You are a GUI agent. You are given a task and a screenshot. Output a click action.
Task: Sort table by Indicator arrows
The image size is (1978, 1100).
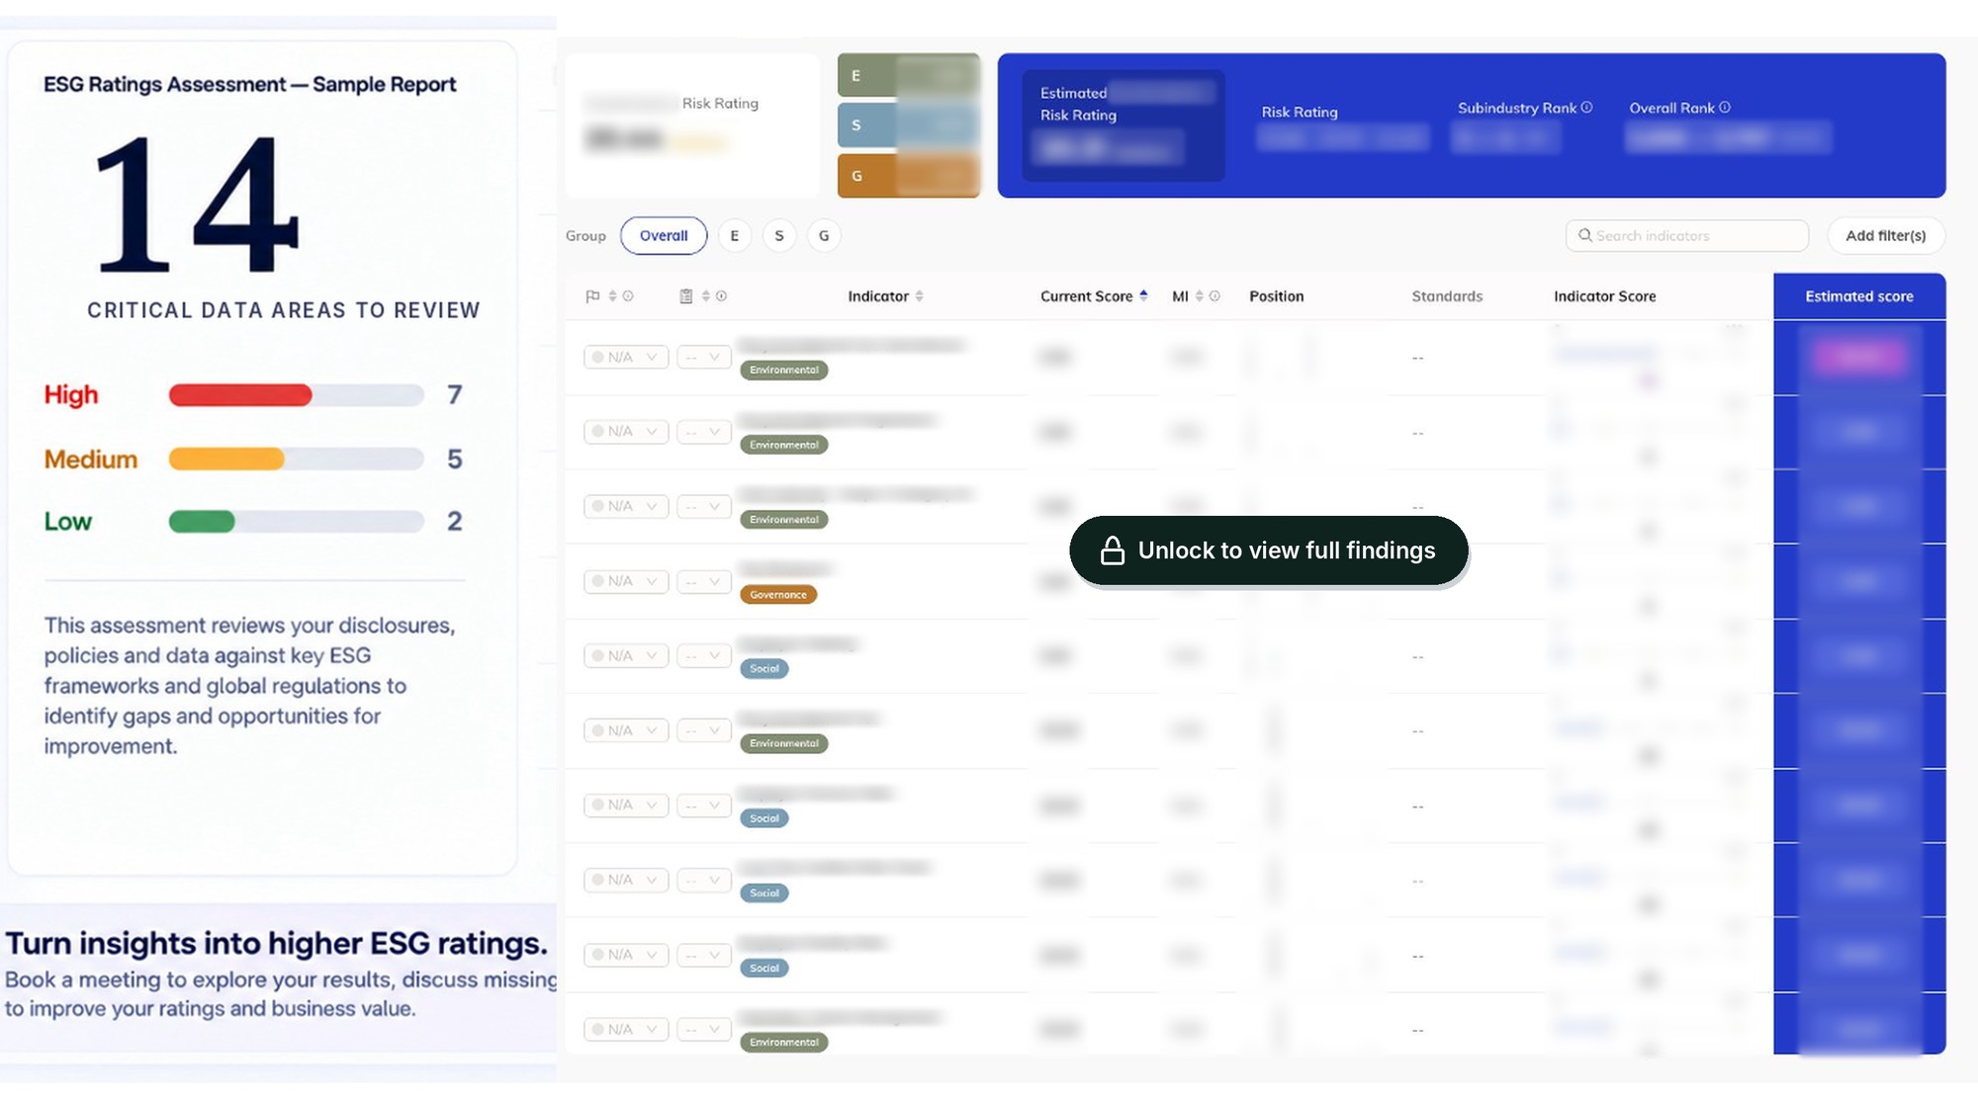click(920, 296)
